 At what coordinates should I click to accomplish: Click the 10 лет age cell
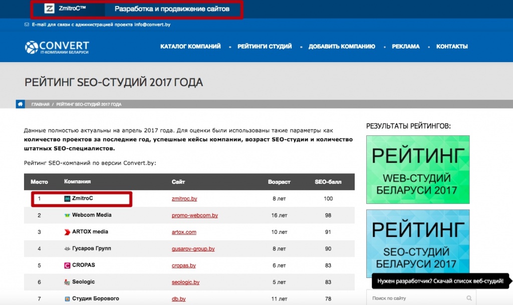tap(280, 232)
